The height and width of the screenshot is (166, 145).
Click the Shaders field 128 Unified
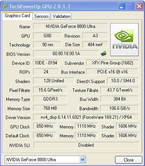(x=54, y=81)
